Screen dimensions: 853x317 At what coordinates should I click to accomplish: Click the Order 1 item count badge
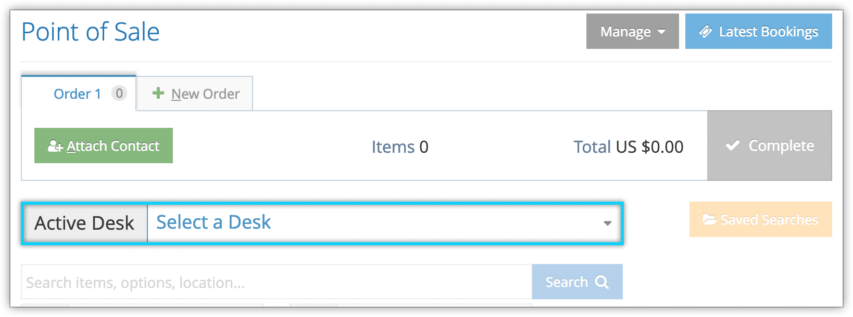coord(119,94)
